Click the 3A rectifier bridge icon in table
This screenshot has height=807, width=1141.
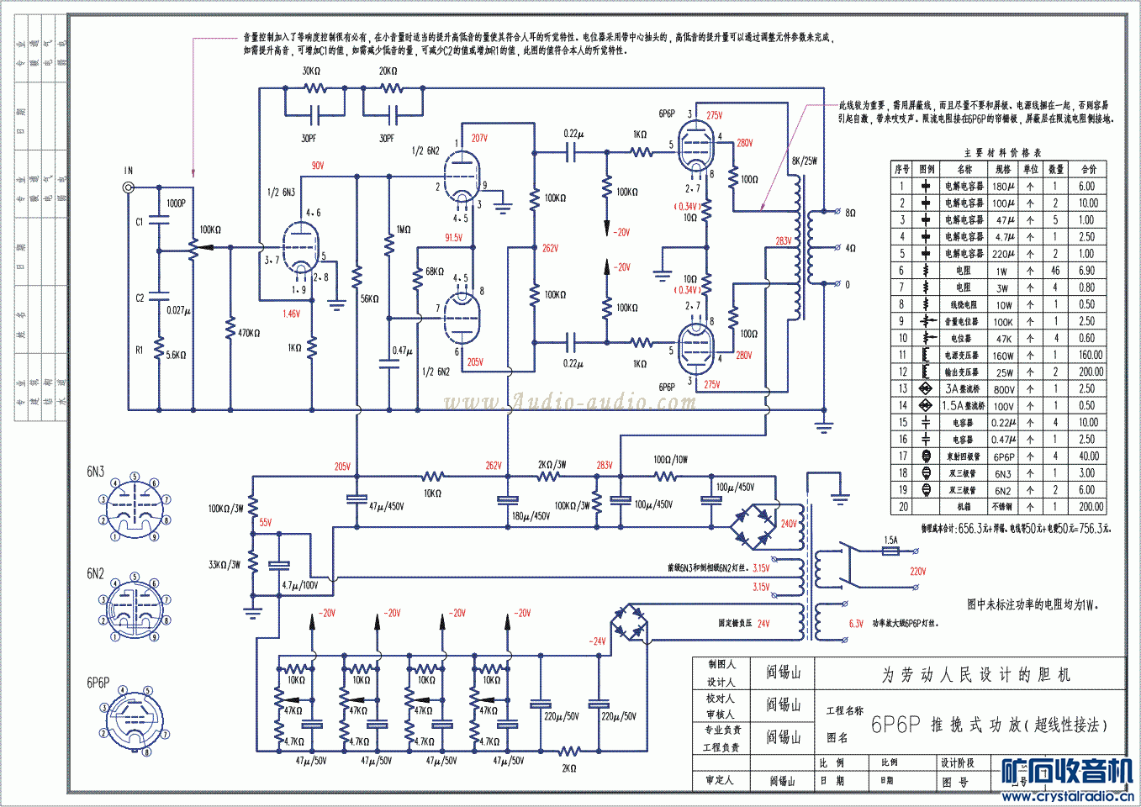[926, 388]
